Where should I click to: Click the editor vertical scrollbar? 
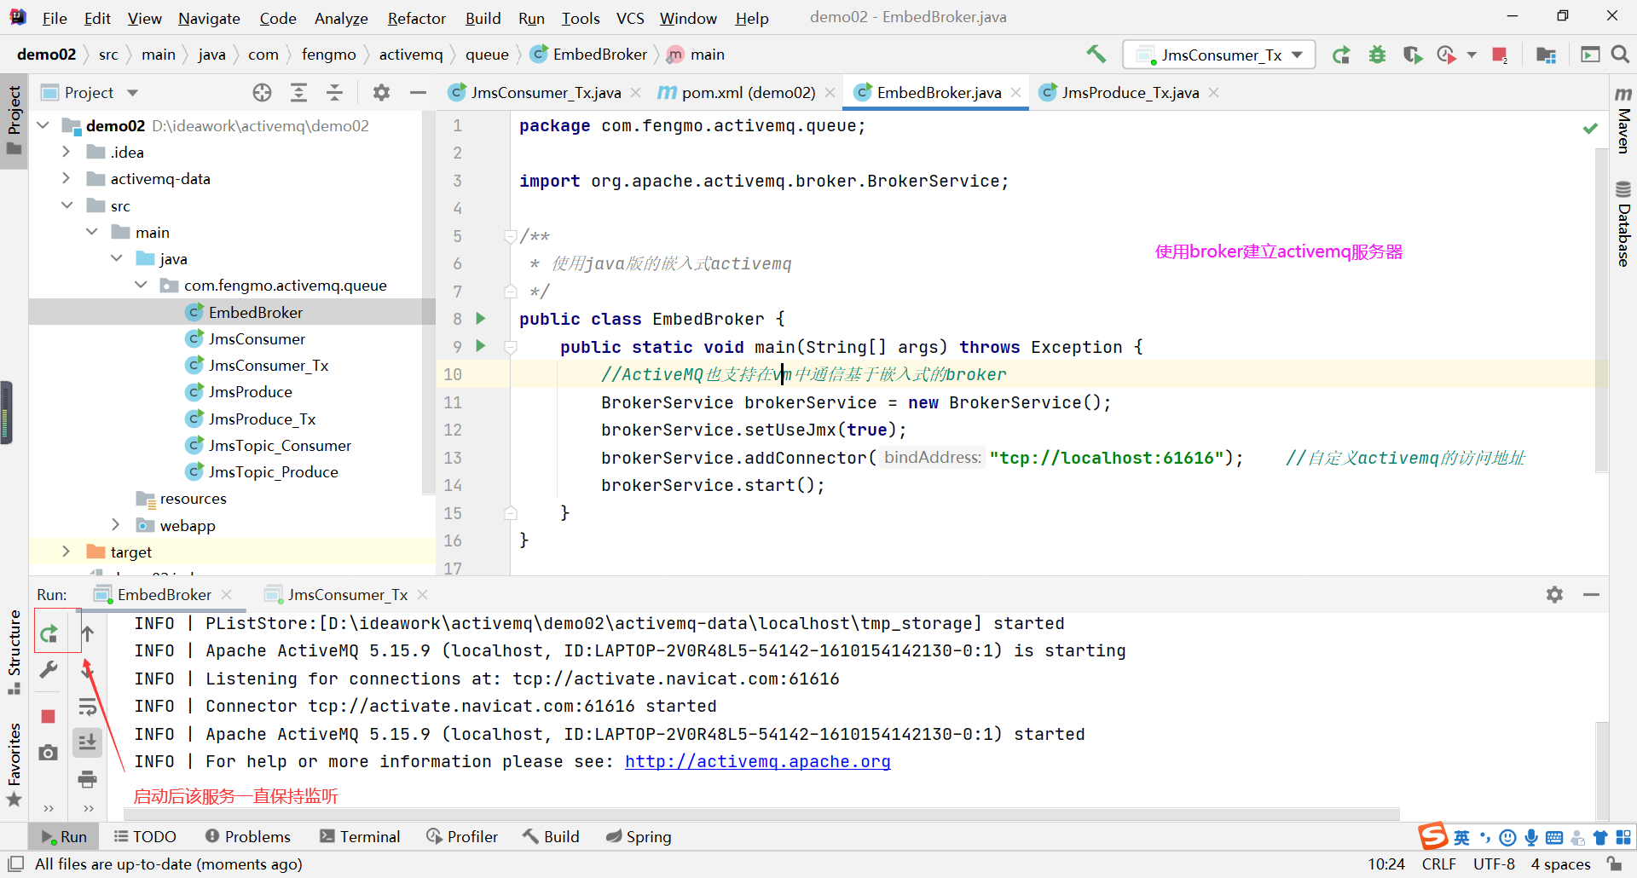coord(1601,311)
